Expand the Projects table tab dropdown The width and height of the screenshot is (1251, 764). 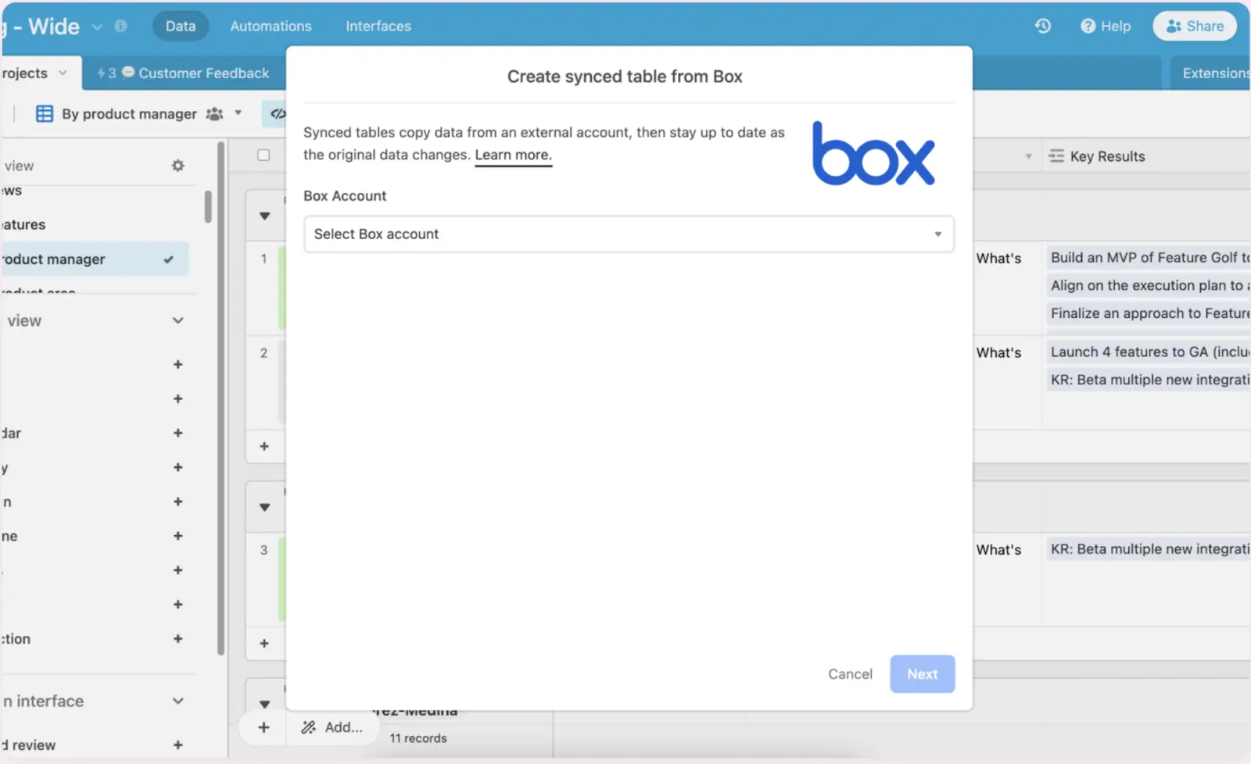(63, 73)
